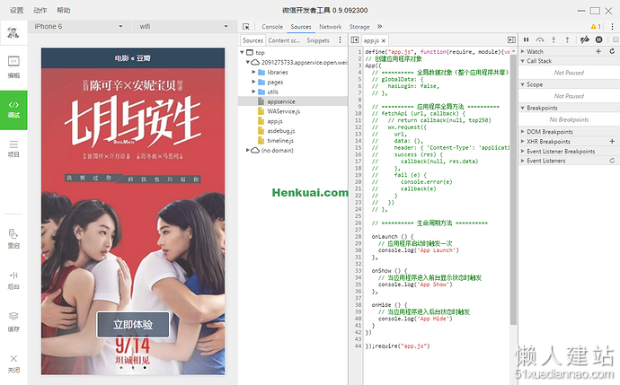This screenshot has width=620, height=385.
Task: Collapse the Scope section
Action: 522,84
